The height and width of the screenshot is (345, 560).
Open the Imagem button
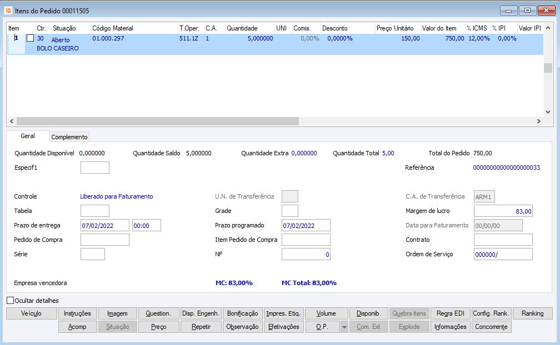pyautogui.click(x=118, y=313)
